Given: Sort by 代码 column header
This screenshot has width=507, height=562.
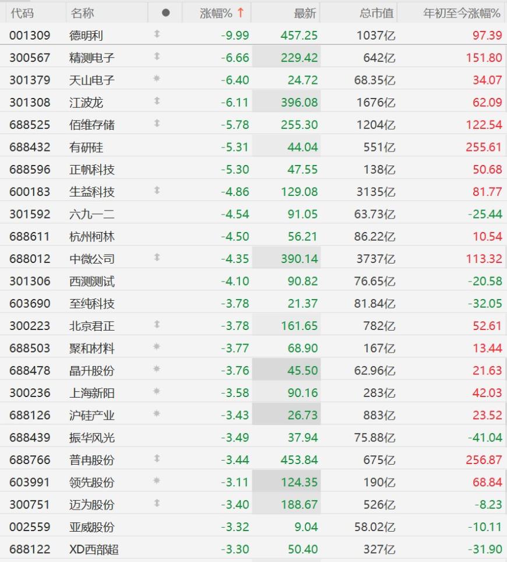Looking at the screenshot, I should click(22, 13).
